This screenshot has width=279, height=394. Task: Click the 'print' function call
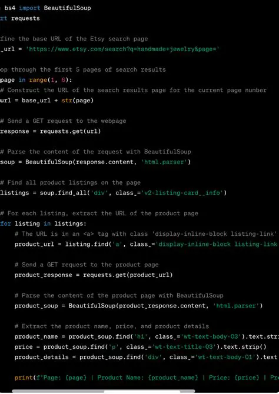[24, 378]
